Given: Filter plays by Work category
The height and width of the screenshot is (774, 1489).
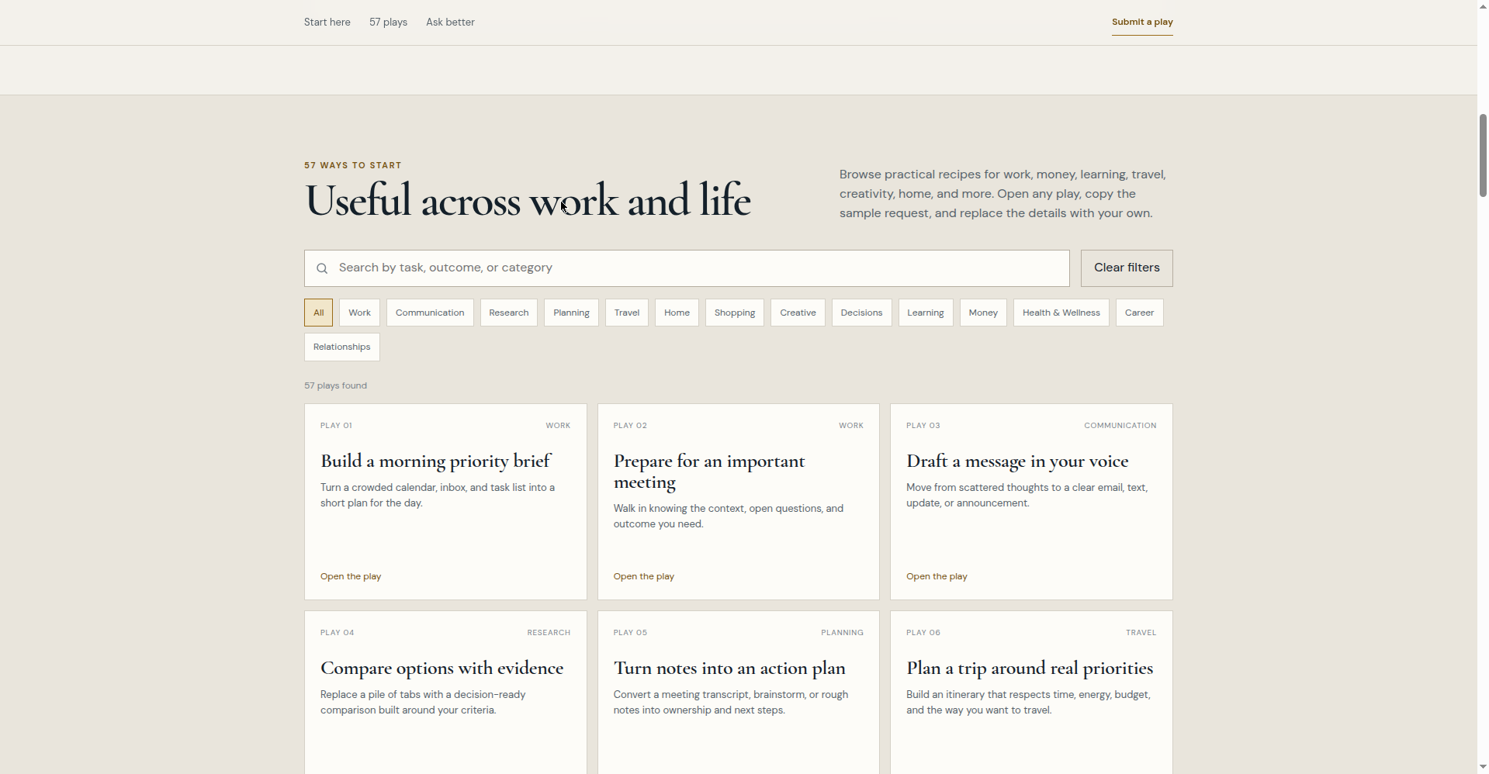Looking at the screenshot, I should coord(359,313).
